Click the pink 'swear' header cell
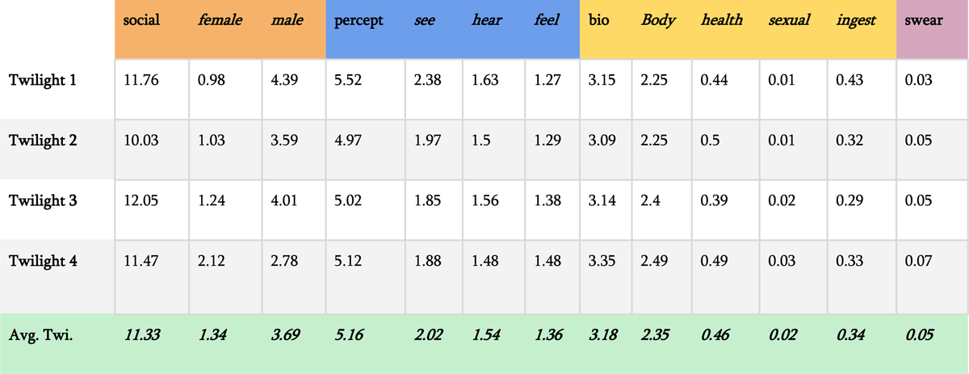 pyautogui.click(x=923, y=20)
